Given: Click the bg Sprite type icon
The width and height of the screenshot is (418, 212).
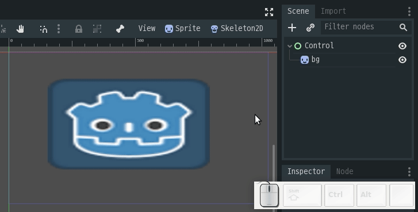Looking at the screenshot, I should [x=305, y=60].
